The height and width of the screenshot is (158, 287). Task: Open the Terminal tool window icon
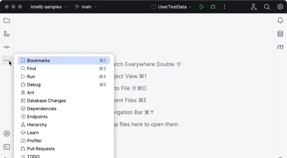(7, 147)
